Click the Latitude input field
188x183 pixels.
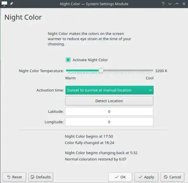[109, 111]
